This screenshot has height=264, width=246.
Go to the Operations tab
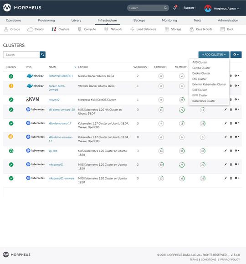[x=13, y=21]
